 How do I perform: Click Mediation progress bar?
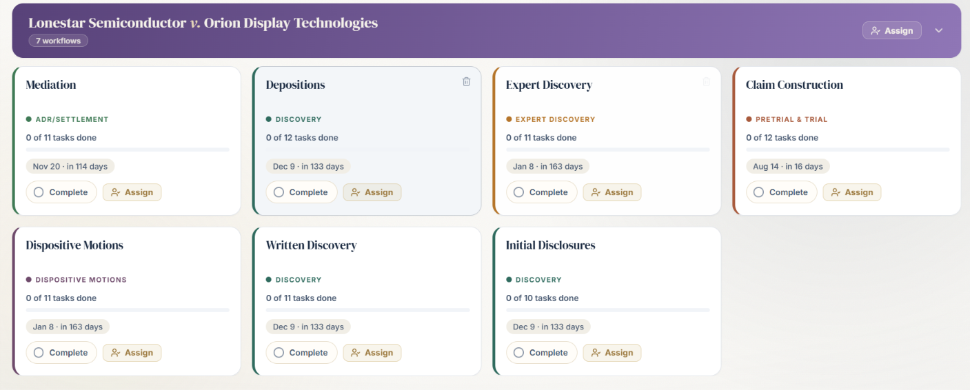pos(128,150)
